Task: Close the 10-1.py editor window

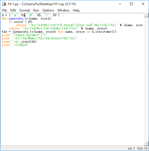Action: [x=143, y=4]
